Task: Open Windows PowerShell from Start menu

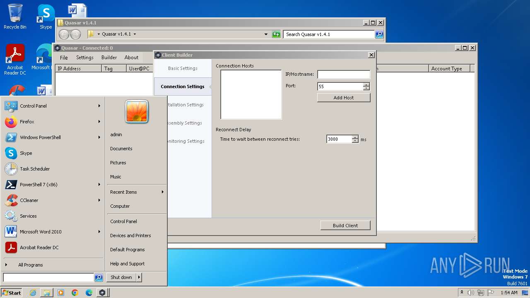Action: (53, 137)
